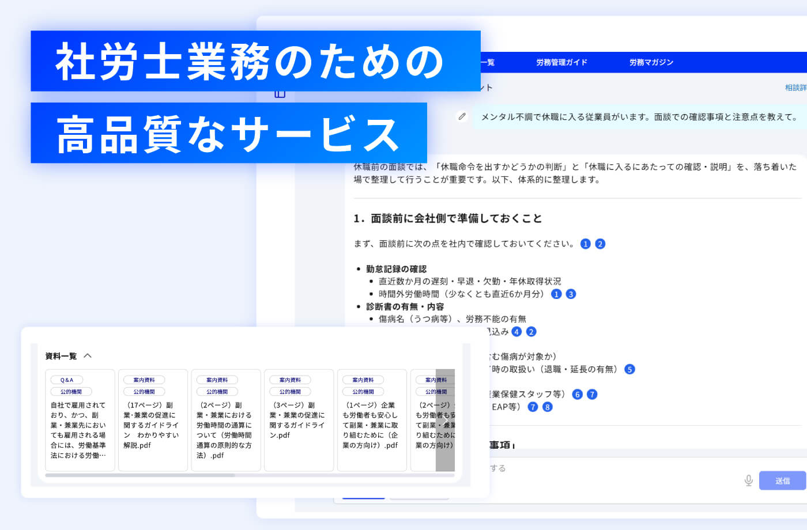This screenshot has width=807, height=530.
Task: Toggle the sidebar panel icon below the banner
Action: [280, 94]
